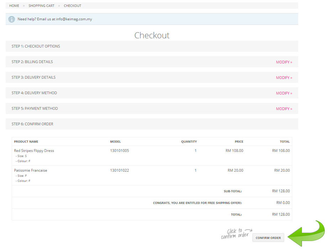331x250 pixels.
Task: Expand Step 1: Checkout Options section
Action: [x=36, y=46]
